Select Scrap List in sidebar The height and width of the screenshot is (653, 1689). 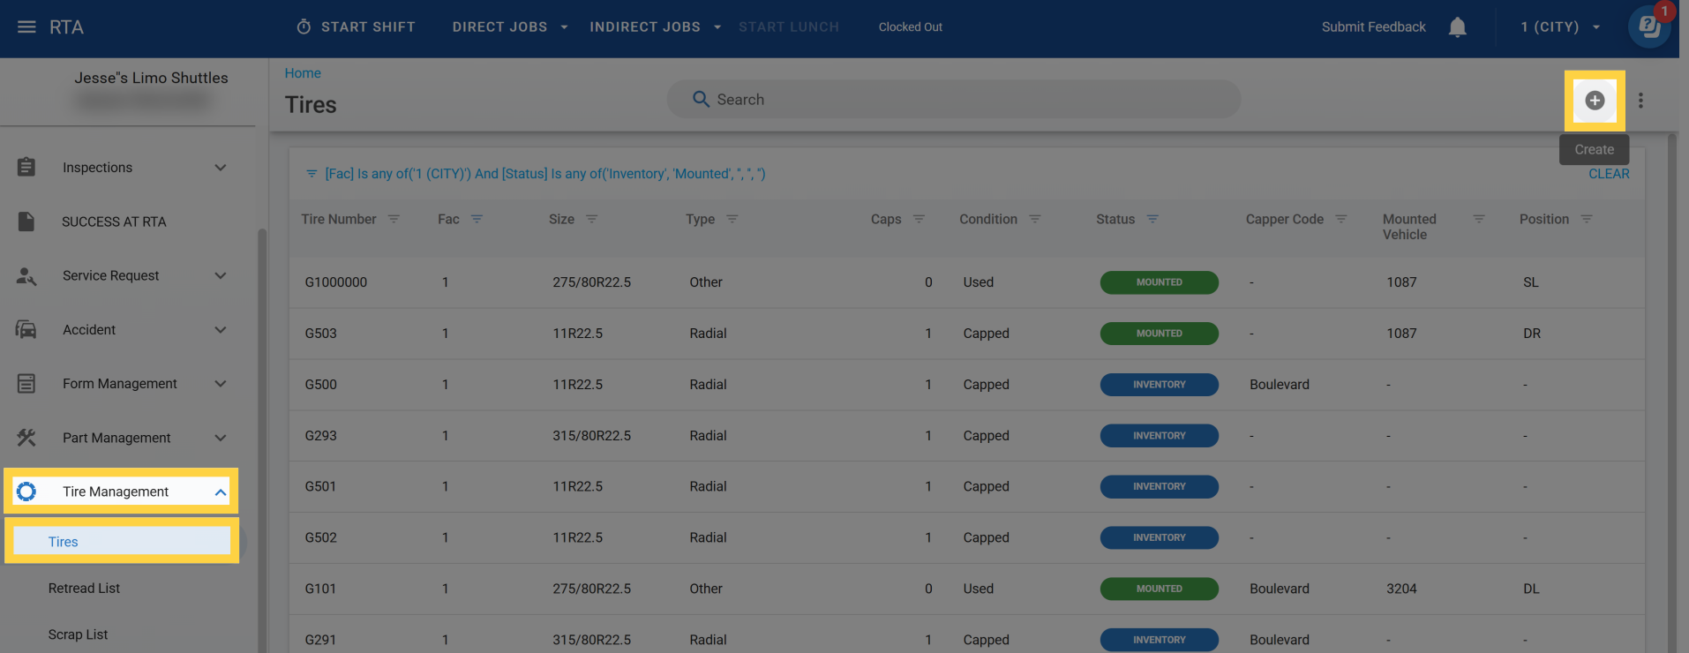[78, 634]
